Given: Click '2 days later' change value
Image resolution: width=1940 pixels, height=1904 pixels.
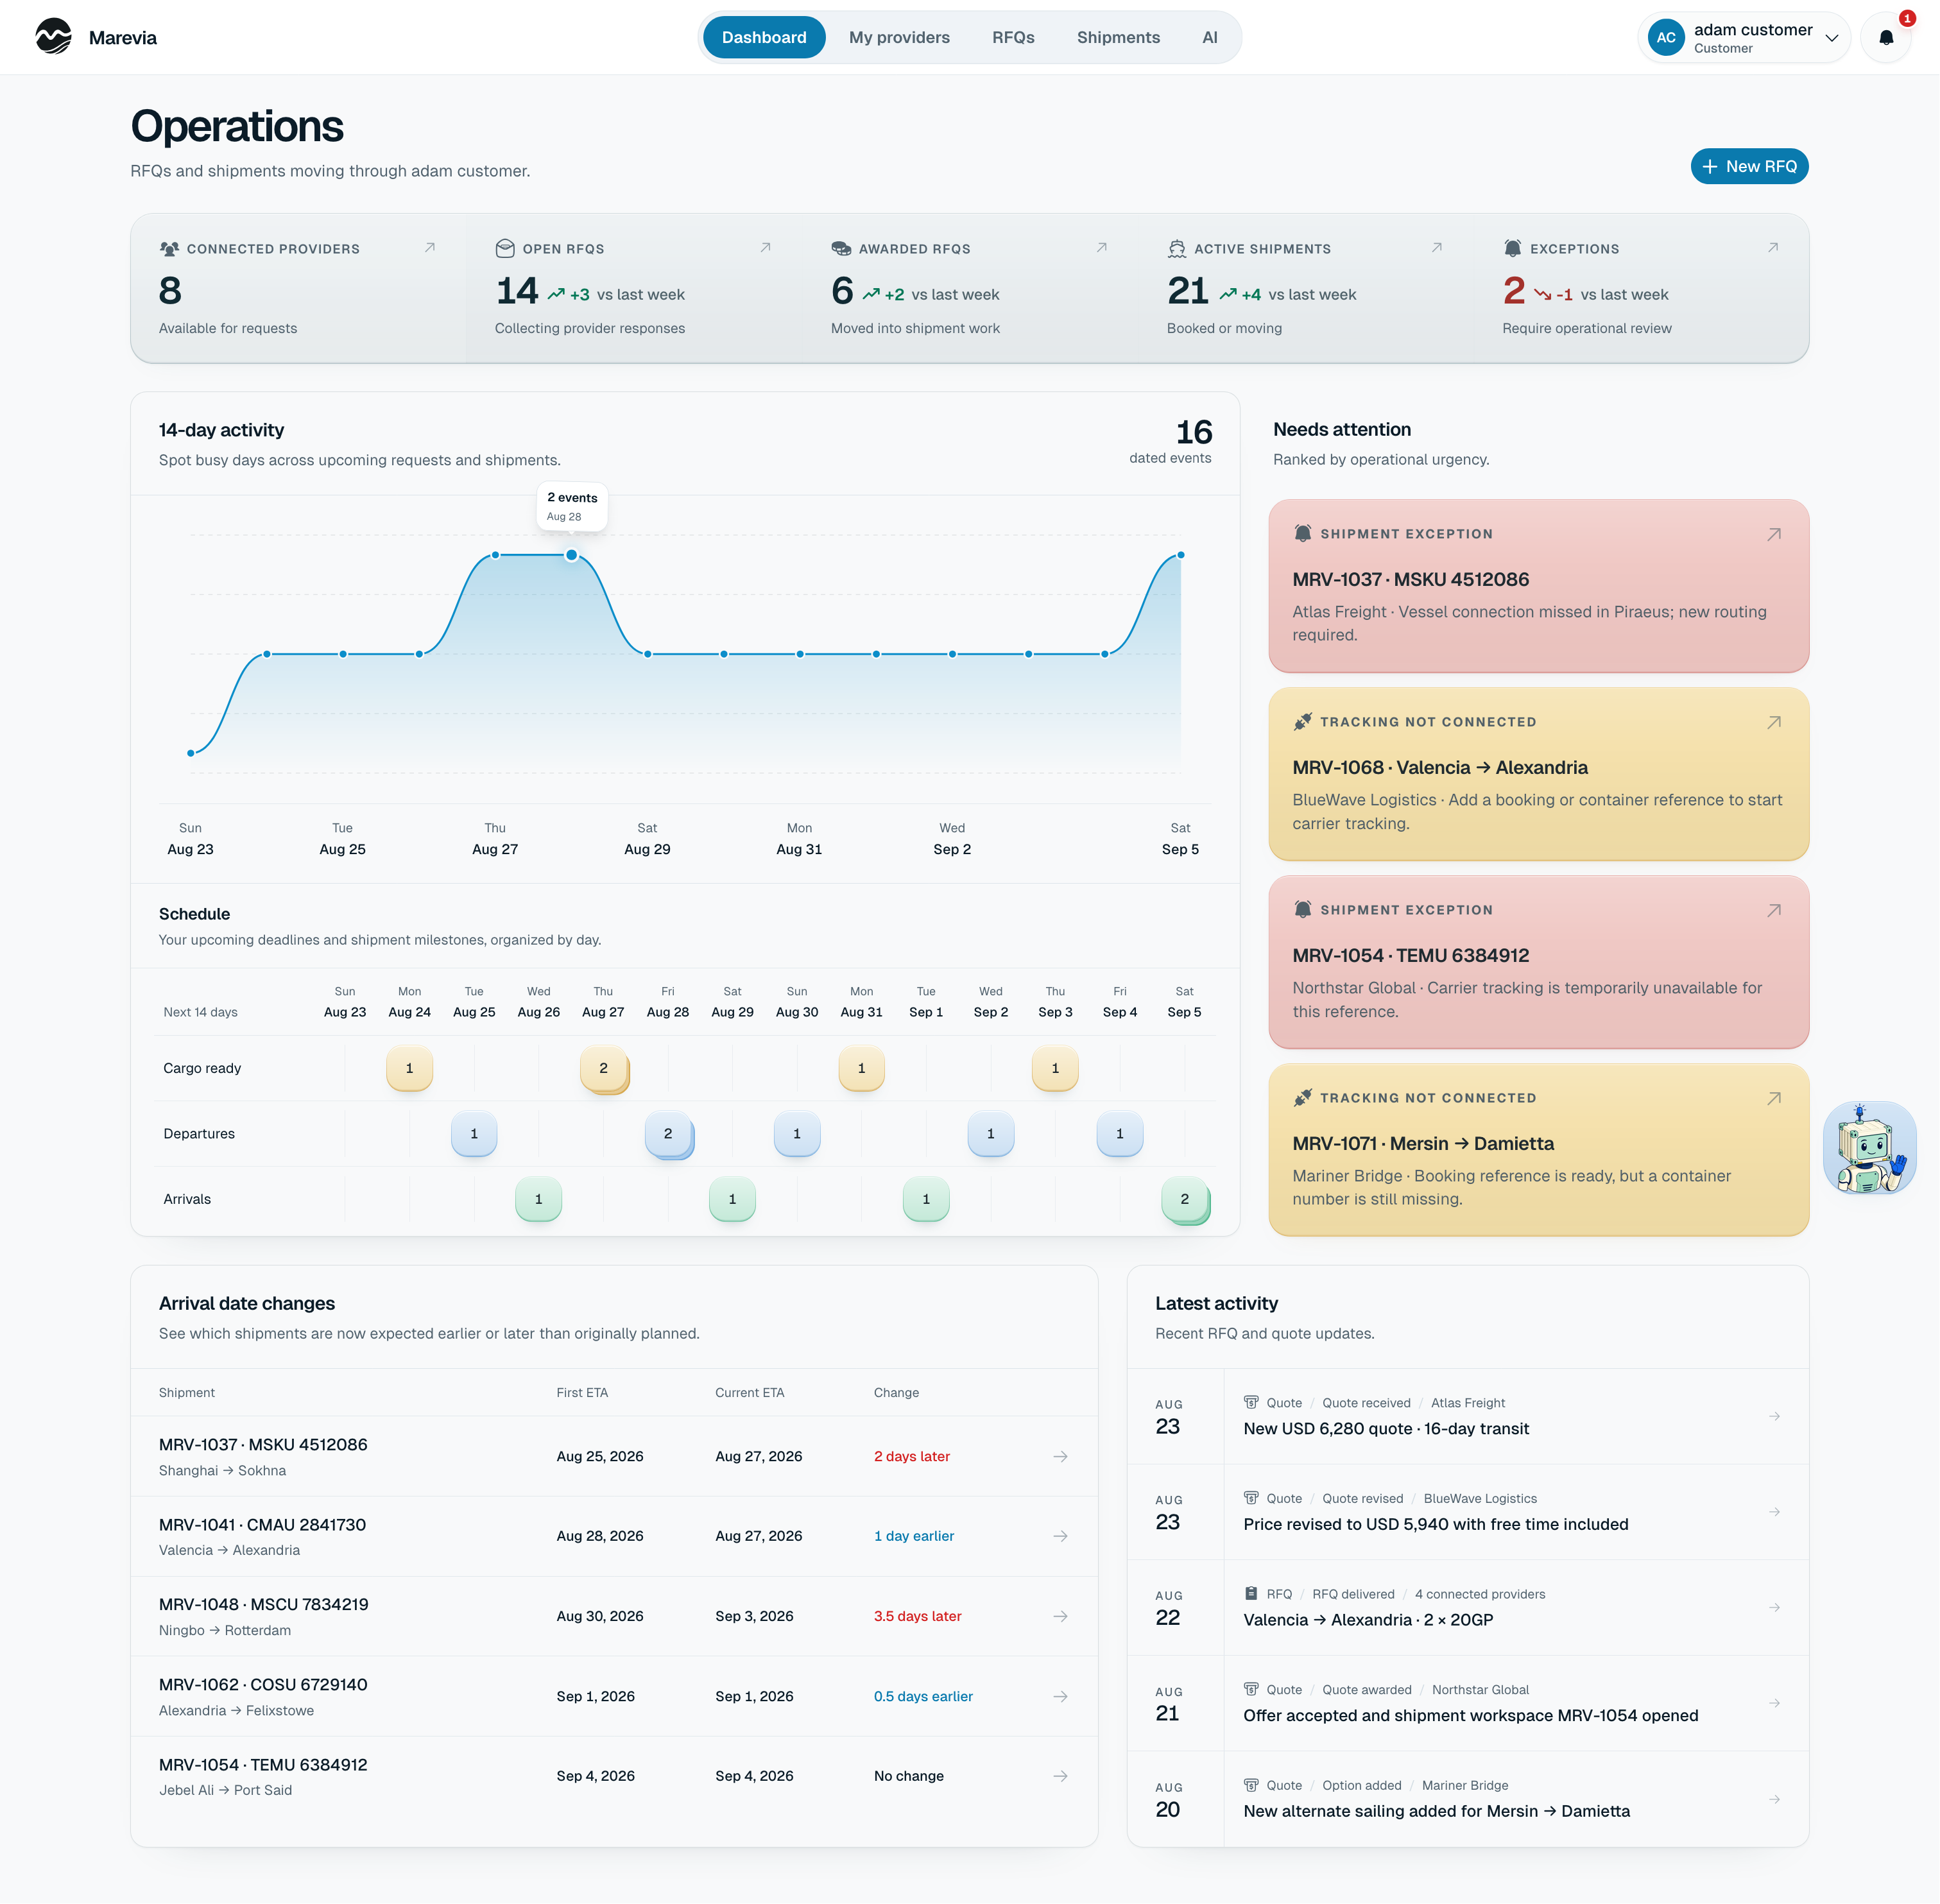Looking at the screenshot, I should click(x=911, y=1456).
